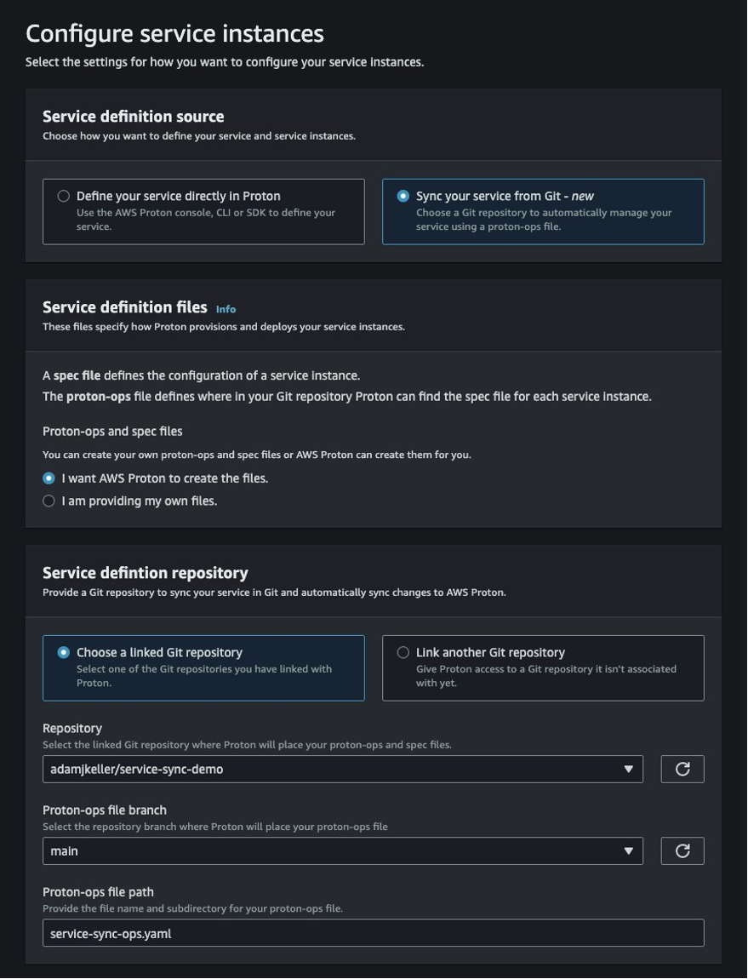This screenshot has width=748, height=979.
Task: Click the "Link another Git repository" card
Action: click(543, 668)
